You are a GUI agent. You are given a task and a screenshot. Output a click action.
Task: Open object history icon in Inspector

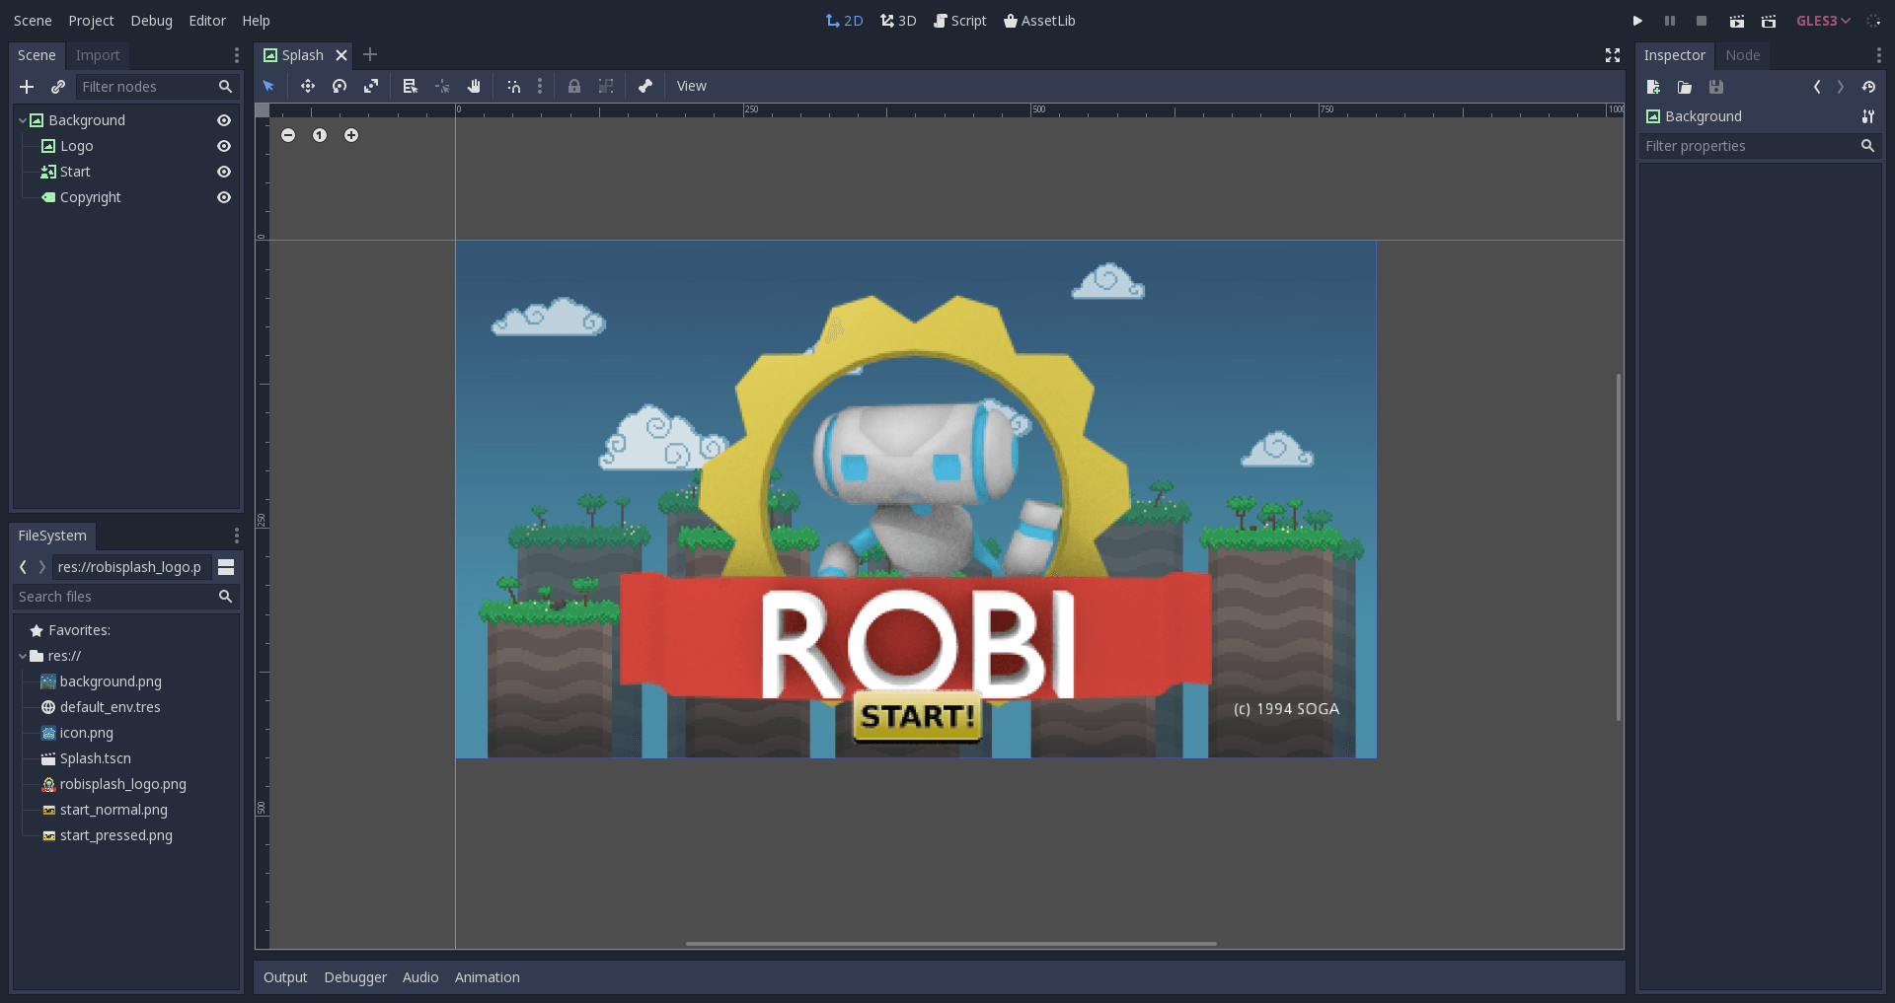pos(1868,87)
